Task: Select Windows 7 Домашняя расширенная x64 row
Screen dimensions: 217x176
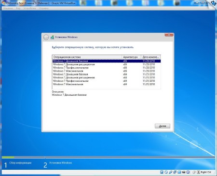Action: tap(107, 77)
